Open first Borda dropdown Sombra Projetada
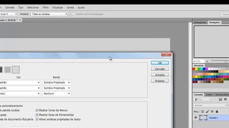Viewport: 229px width, 128px height. 57,82
